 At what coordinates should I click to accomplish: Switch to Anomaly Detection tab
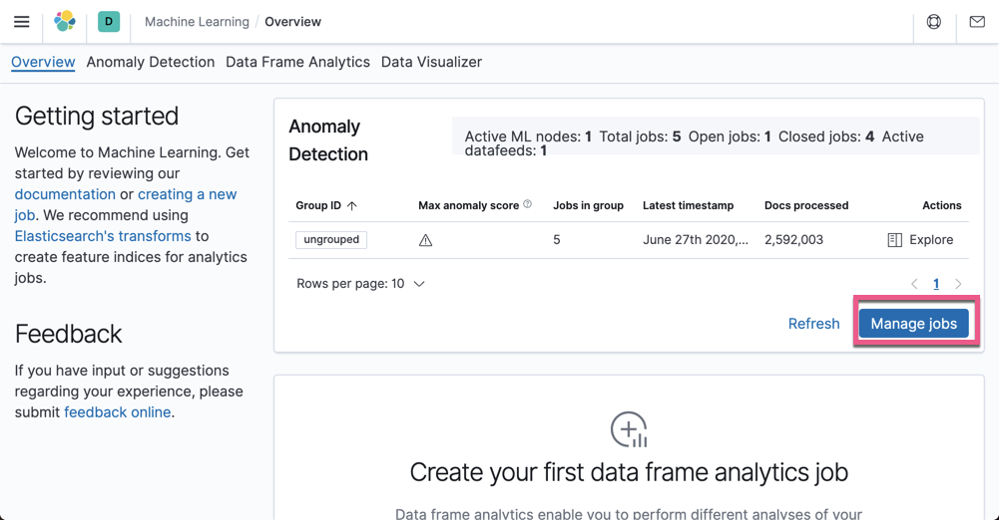click(x=151, y=62)
